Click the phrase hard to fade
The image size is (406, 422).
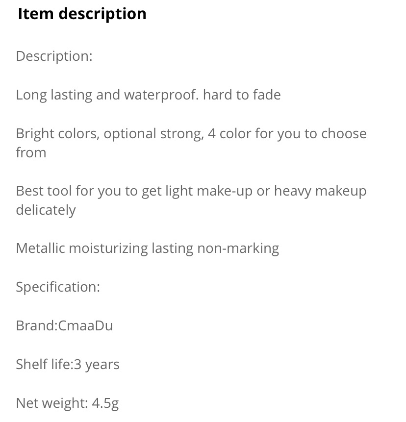coord(242,95)
